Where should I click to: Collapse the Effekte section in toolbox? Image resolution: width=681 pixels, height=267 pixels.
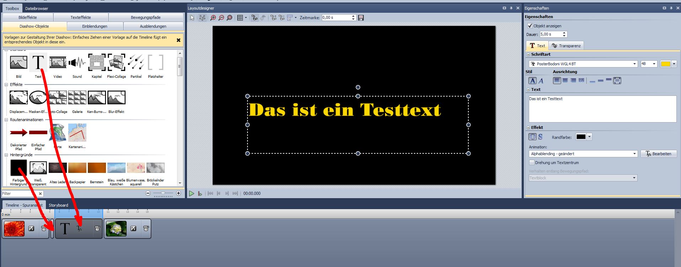[x=6, y=85]
